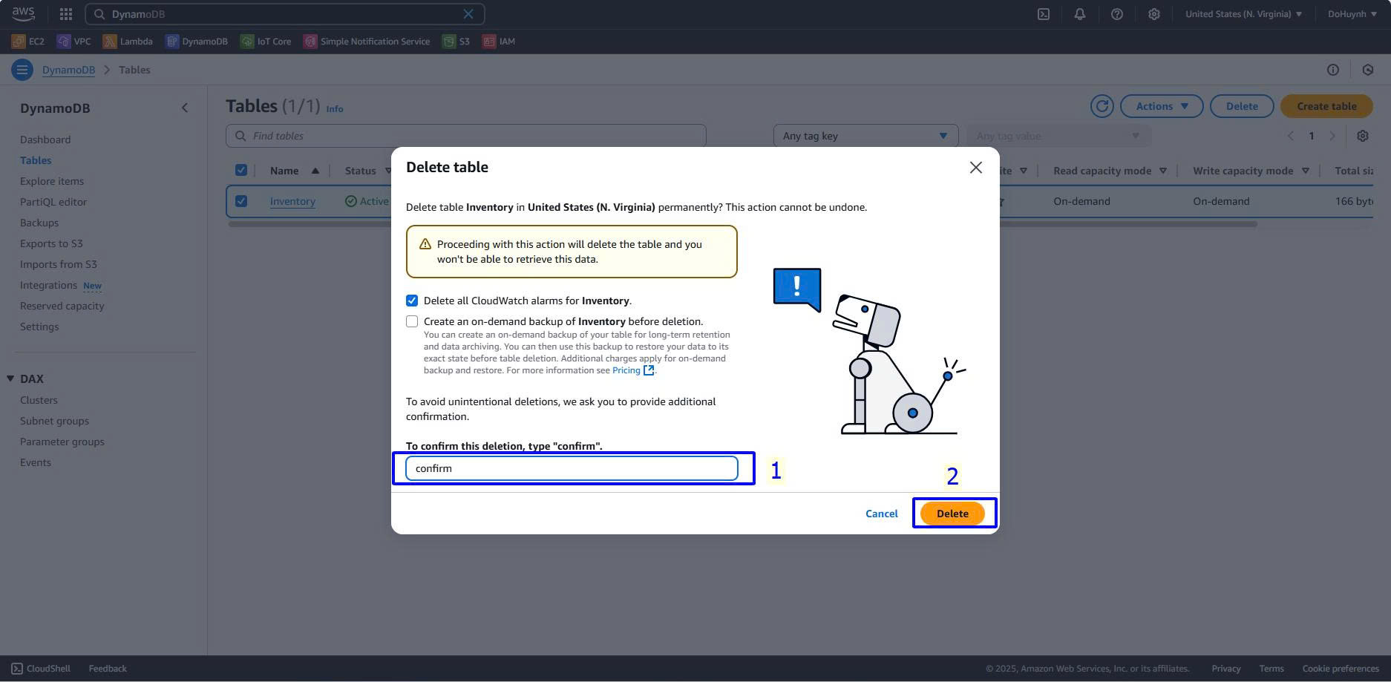1391x682 pixels.
Task: Open the Any tag key dropdown
Action: [x=865, y=136]
